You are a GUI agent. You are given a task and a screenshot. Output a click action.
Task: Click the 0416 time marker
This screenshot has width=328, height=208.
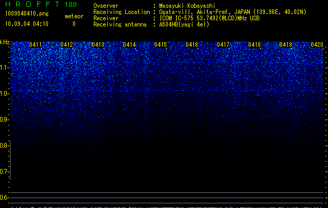192,45
